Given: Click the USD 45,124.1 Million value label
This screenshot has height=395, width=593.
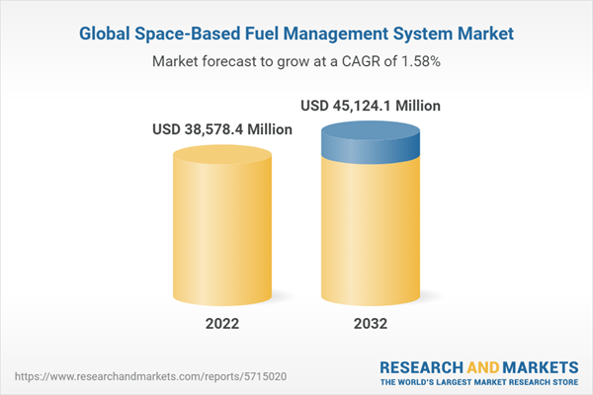Looking at the screenshot, I should 370,105.
